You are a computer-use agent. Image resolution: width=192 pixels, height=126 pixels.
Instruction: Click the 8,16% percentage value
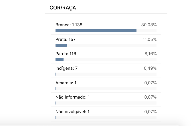[151, 54]
